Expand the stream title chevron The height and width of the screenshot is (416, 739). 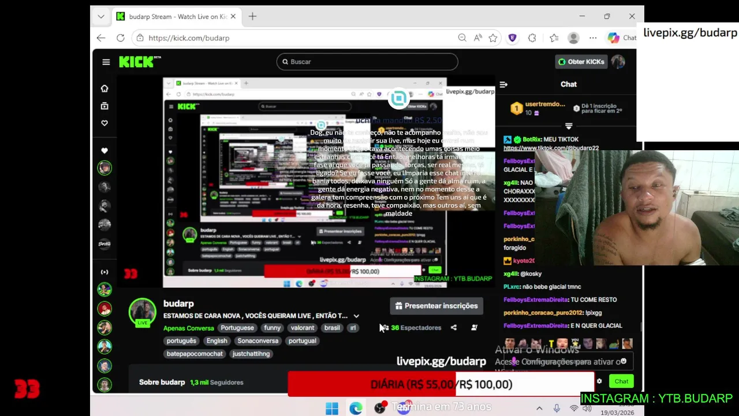(356, 316)
